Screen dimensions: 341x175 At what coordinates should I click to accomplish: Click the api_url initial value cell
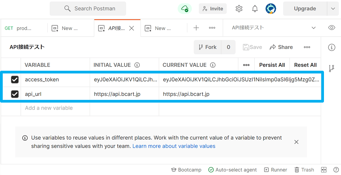pos(124,94)
